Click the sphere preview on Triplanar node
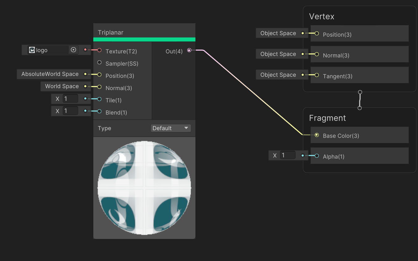 (144, 188)
